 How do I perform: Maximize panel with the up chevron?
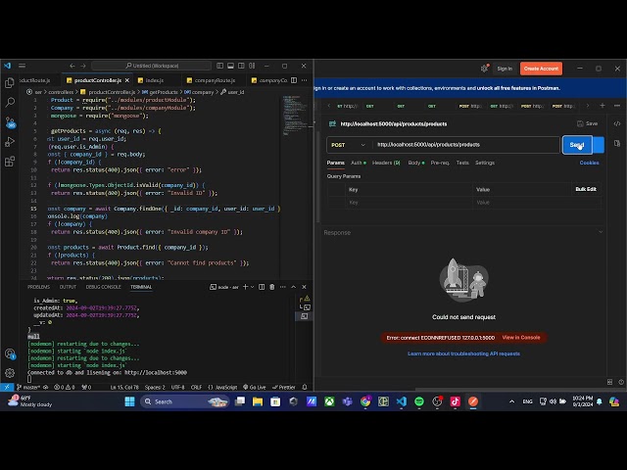(x=294, y=287)
